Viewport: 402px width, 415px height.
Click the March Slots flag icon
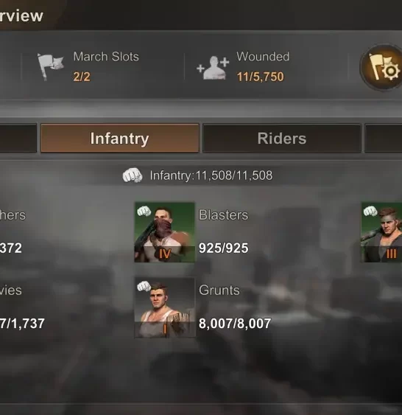click(x=50, y=66)
